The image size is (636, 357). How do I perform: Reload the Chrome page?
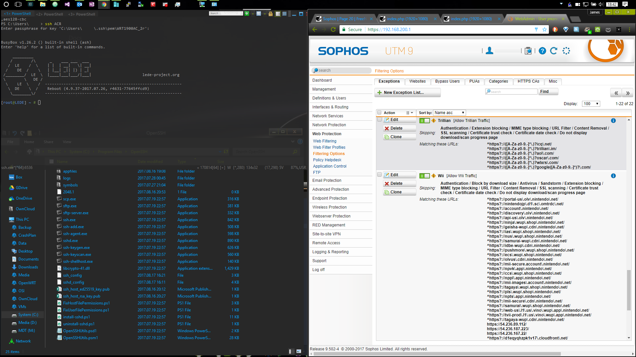(333, 29)
